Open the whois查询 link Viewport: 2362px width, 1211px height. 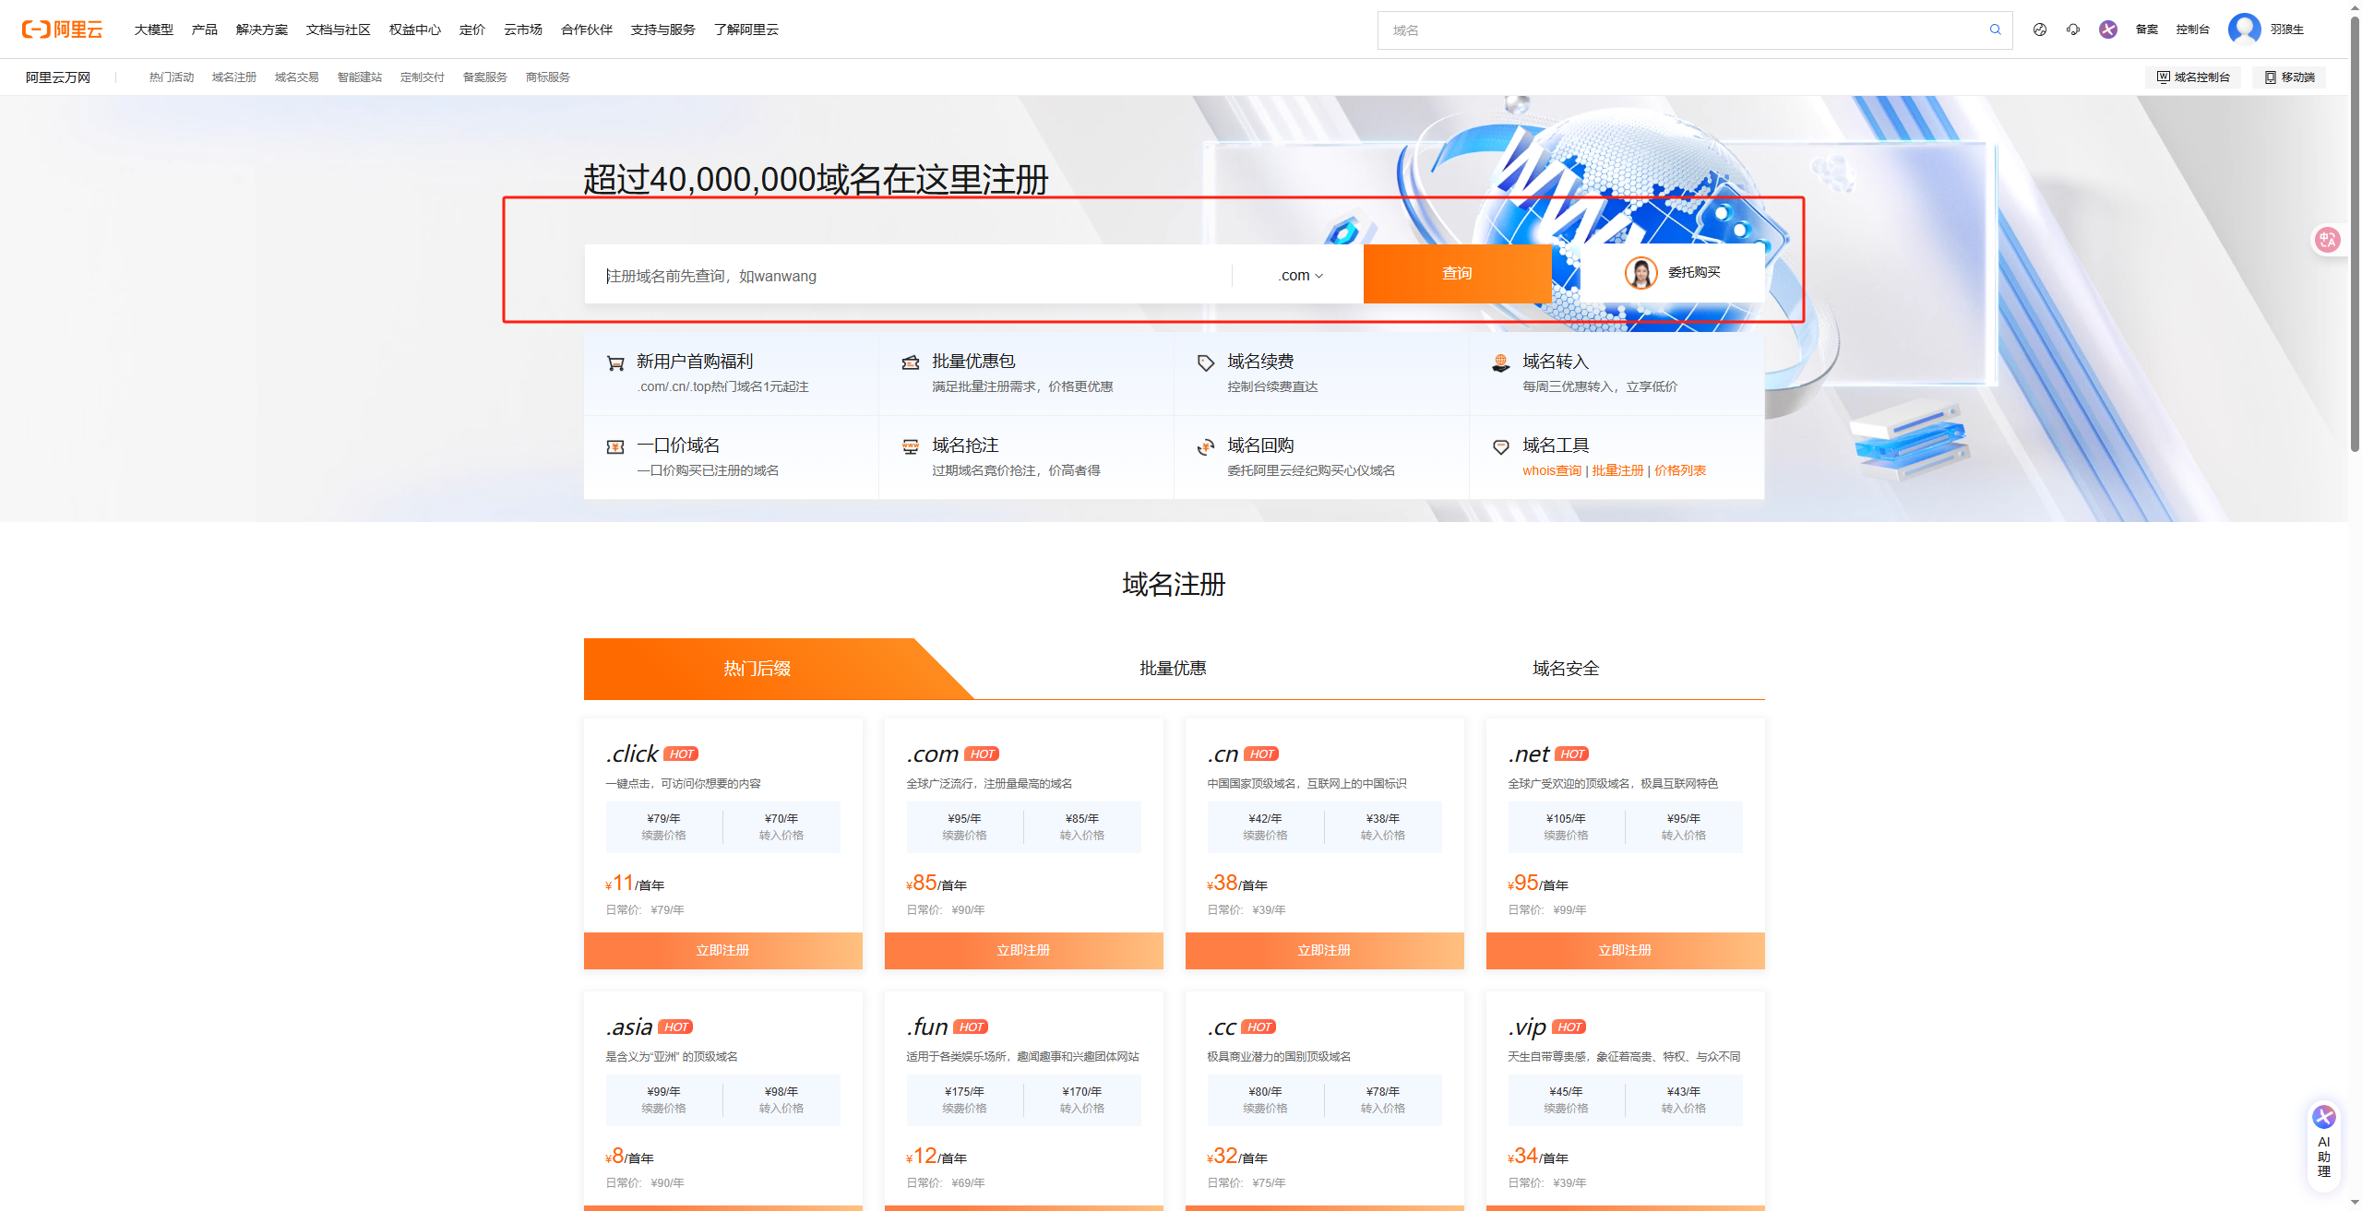coord(1551,470)
